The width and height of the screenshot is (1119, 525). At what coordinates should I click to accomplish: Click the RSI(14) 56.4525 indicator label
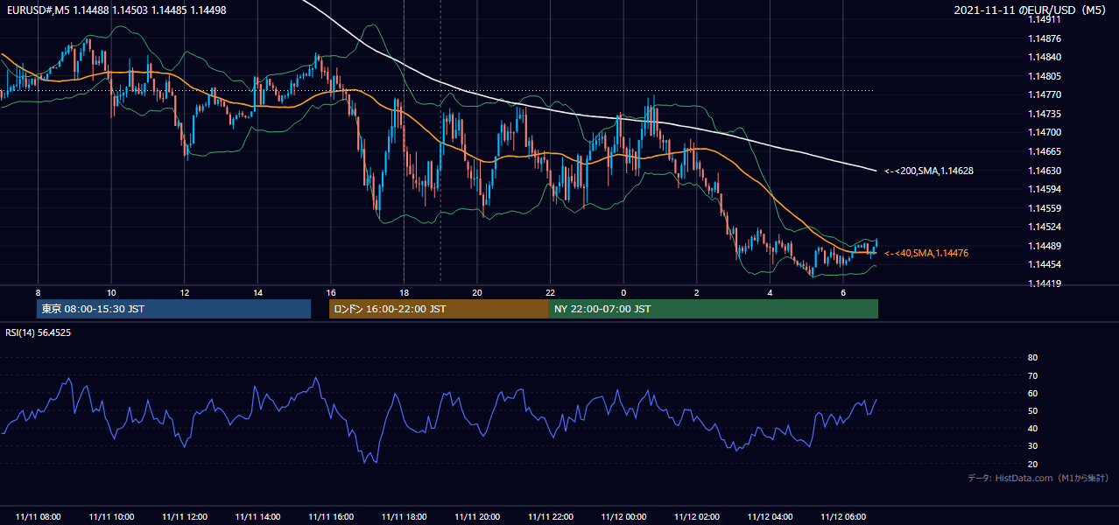tap(39, 332)
